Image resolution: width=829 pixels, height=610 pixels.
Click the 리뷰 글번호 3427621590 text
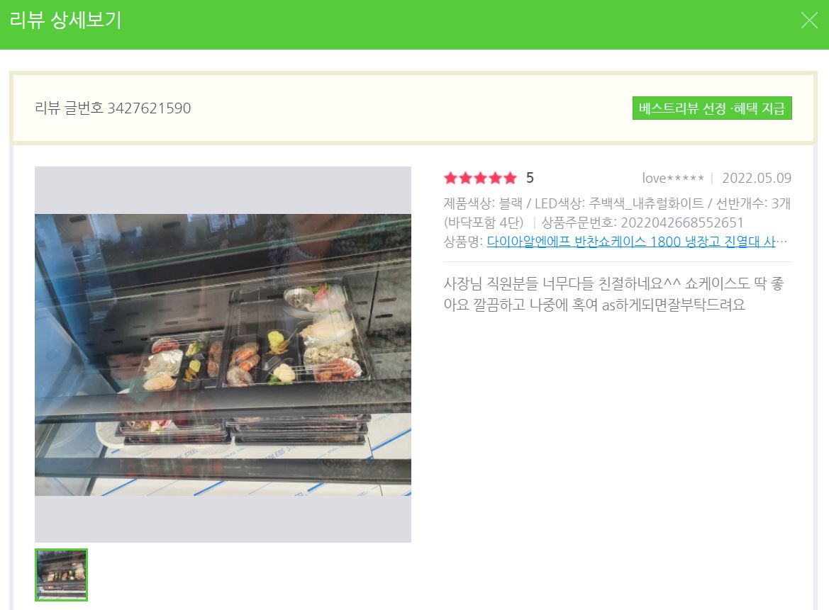point(113,108)
